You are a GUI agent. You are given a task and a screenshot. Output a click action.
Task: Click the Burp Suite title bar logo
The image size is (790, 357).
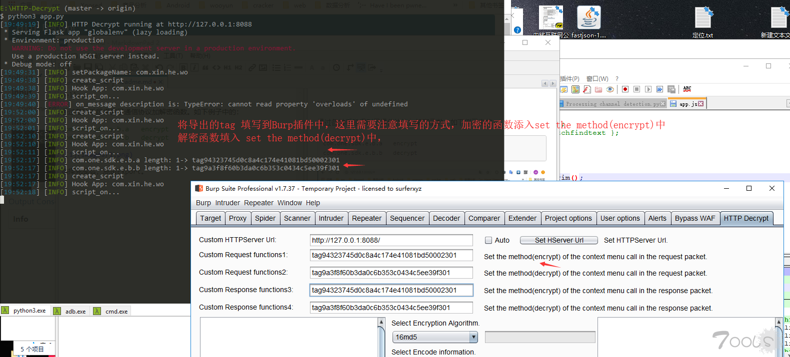(198, 188)
